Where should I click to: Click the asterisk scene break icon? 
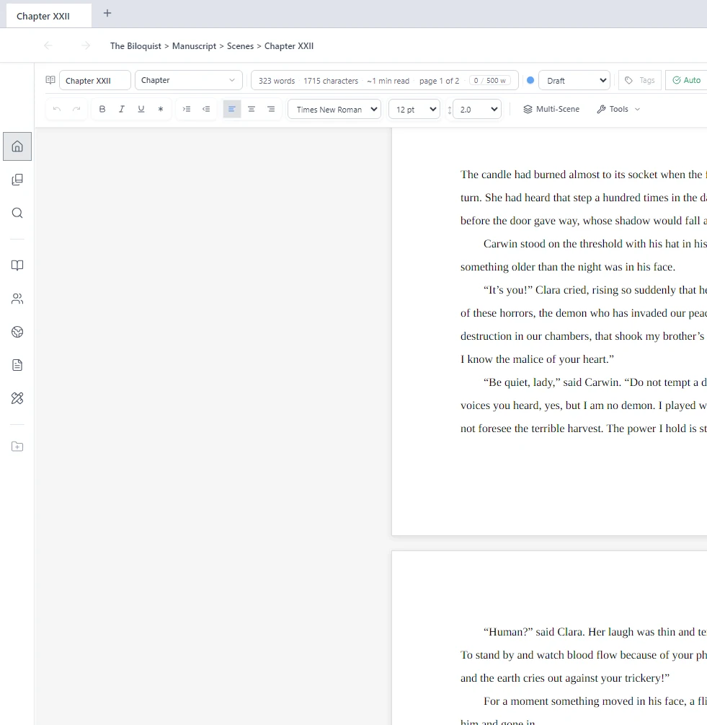160,109
